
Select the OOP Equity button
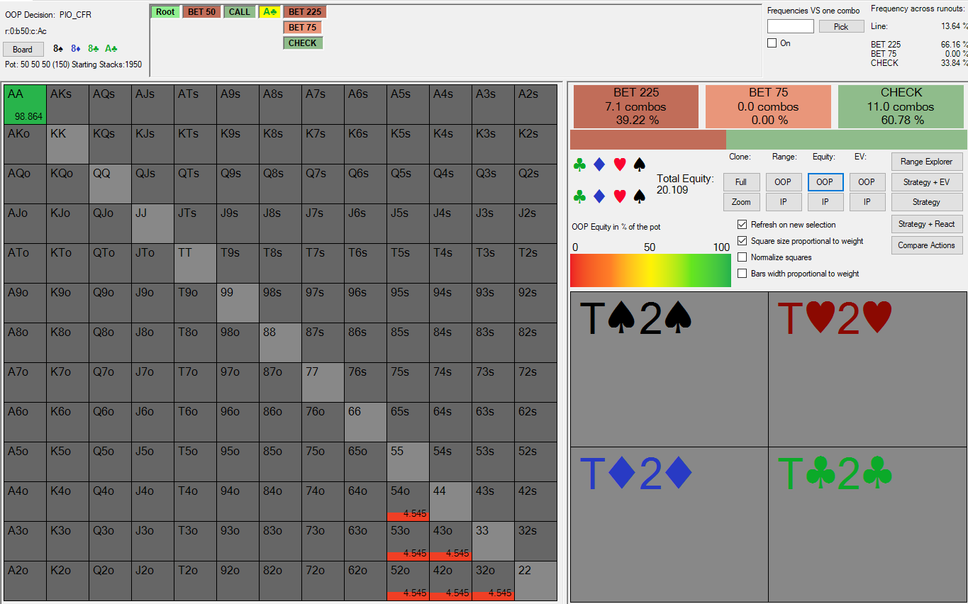pyautogui.click(x=825, y=182)
